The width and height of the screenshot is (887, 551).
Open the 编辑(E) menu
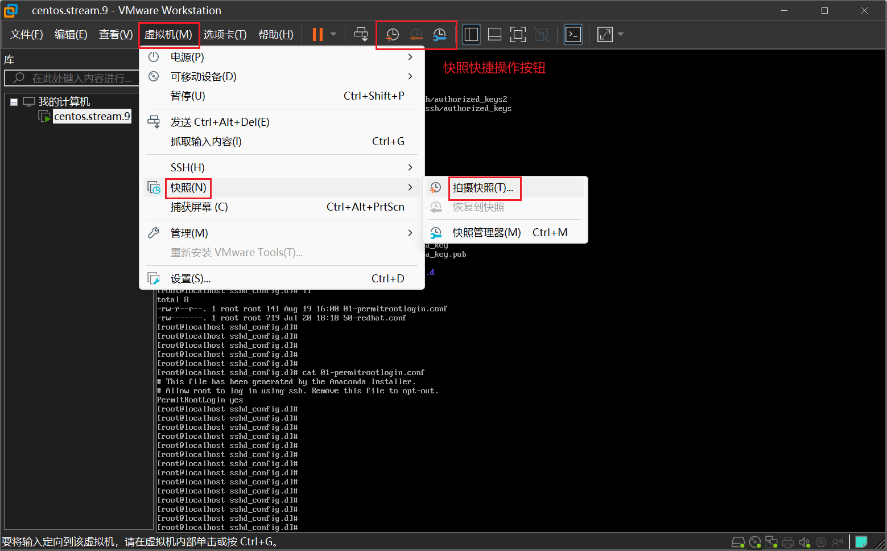(x=71, y=35)
